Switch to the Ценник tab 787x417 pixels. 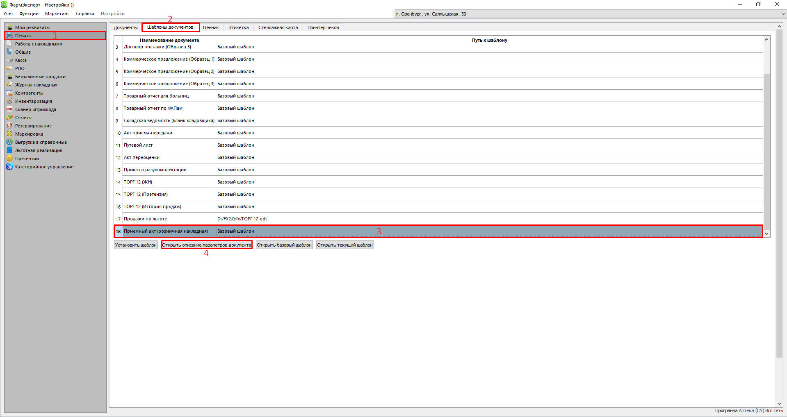point(211,27)
